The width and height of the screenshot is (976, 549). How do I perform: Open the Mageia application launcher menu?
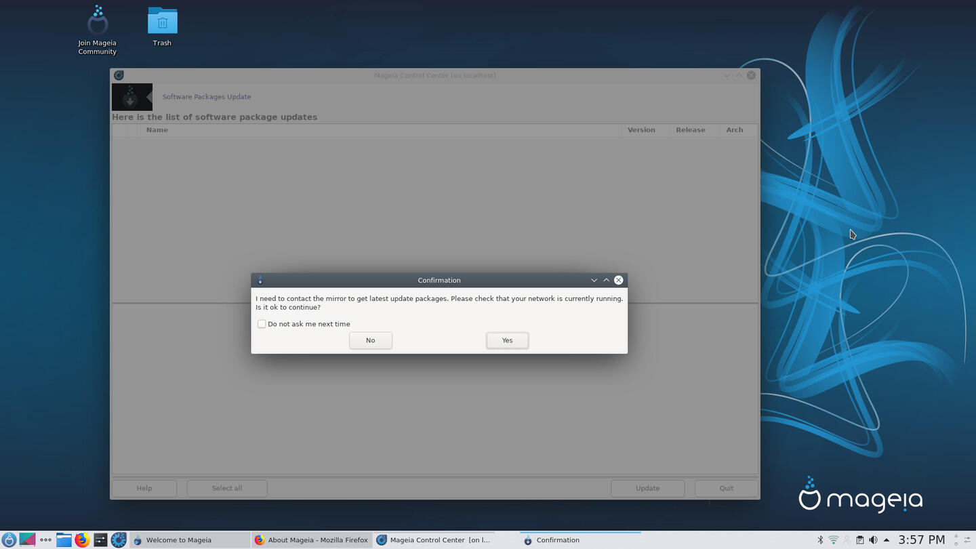click(9, 540)
